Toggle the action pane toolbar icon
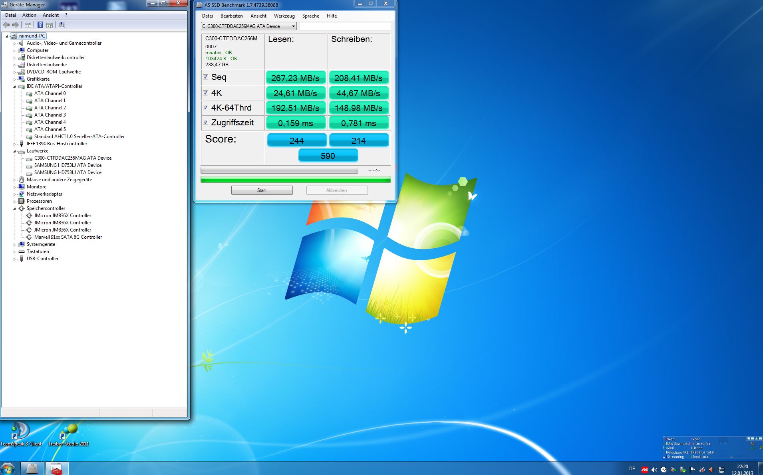Screen dimensions: 763x475 [50, 25]
